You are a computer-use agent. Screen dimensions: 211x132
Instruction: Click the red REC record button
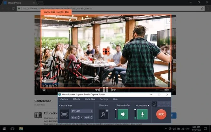pos(161,114)
